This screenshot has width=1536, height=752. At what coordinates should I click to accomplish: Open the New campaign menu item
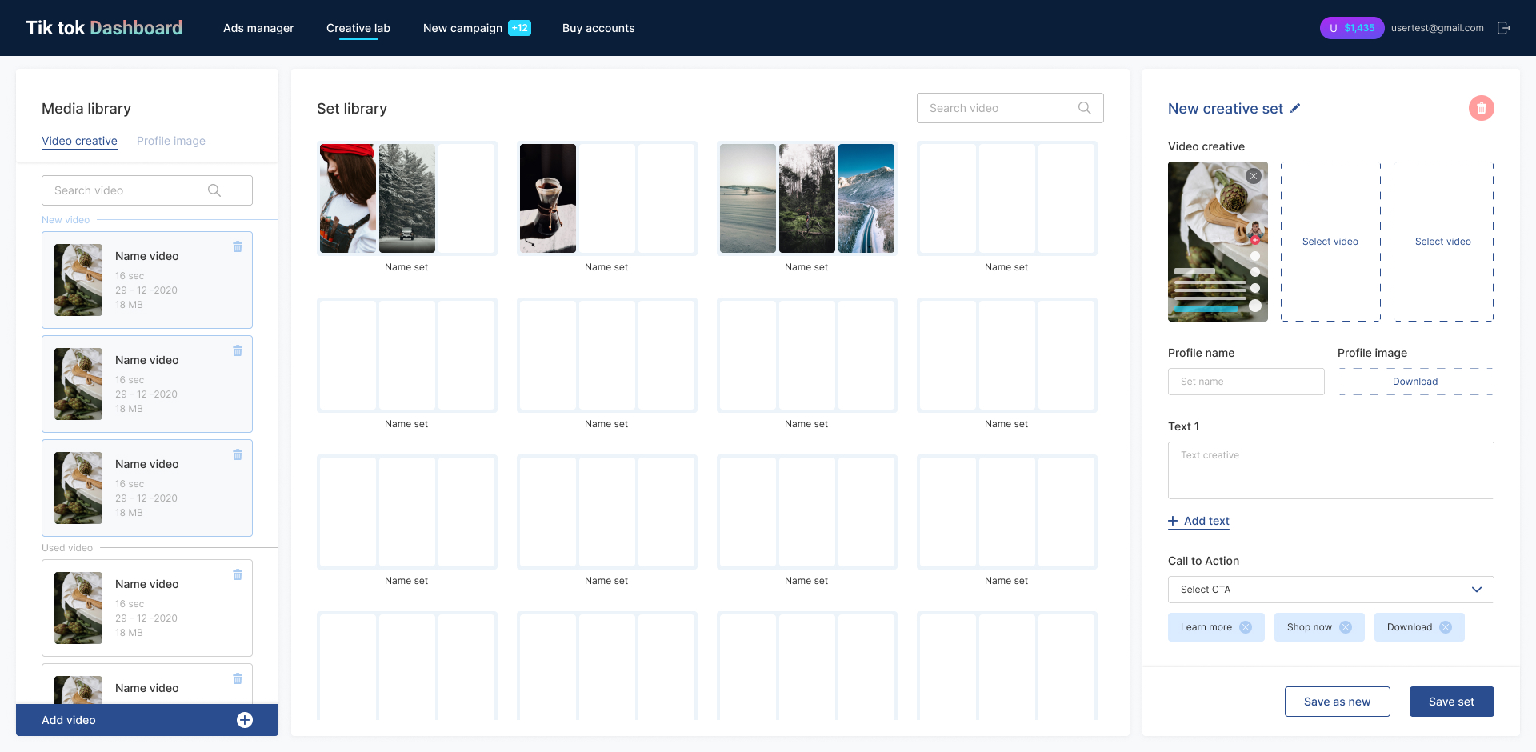click(x=462, y=28)
